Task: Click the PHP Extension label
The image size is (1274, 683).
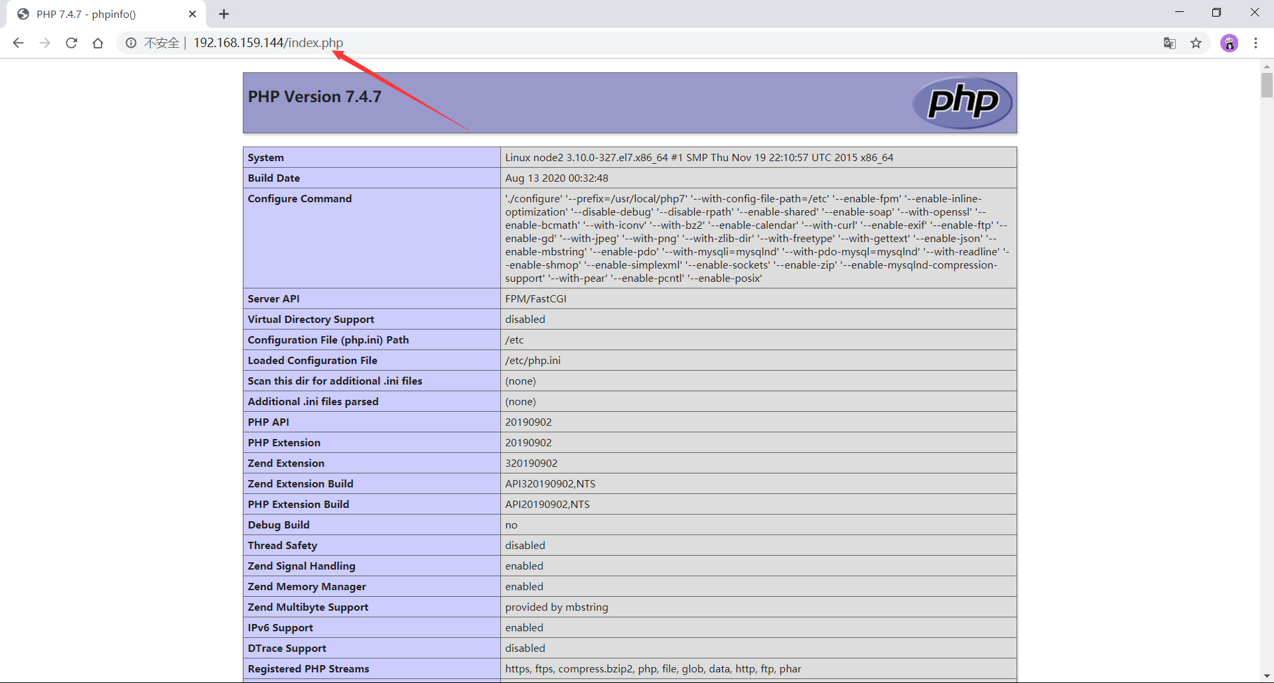Action: pos(283,443)
